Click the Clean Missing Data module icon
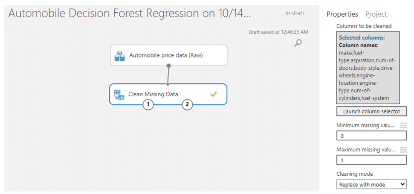414x194 pixels. pyautogui.click(x=119, y=95)
